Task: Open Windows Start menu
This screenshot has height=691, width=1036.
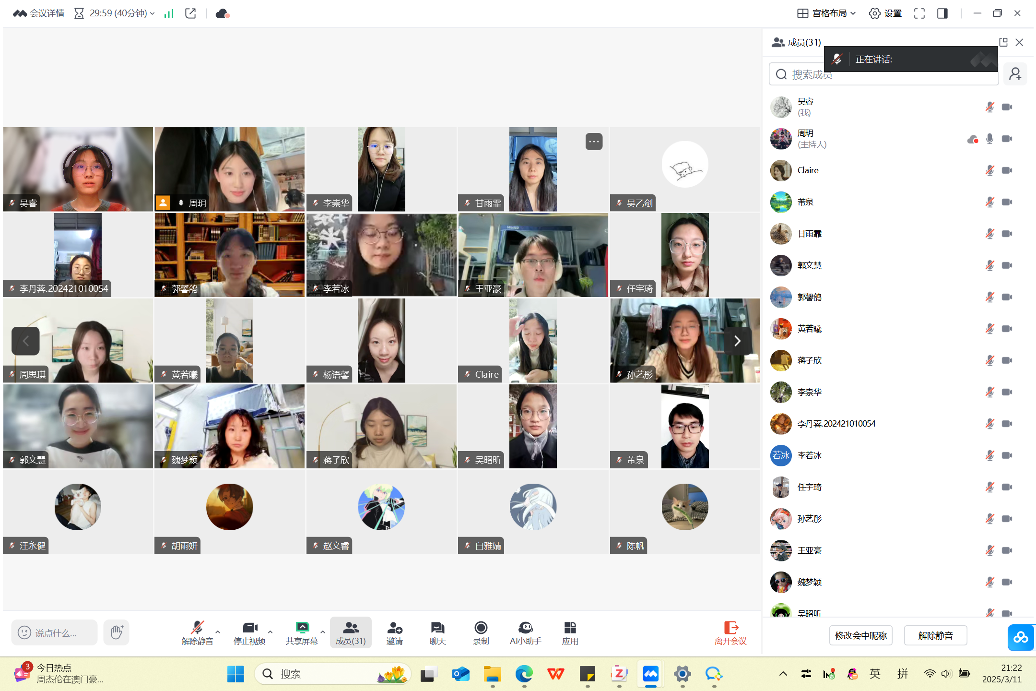Action: pos(235,674)
